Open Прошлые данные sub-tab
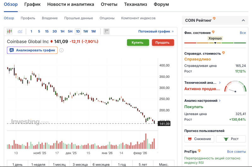The height and width of the screenshot is (167, 252). (x=78, y=18)
